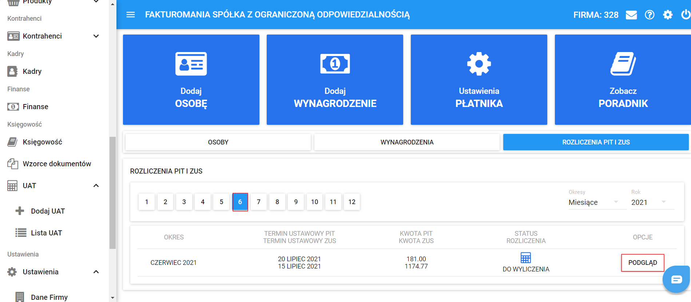Screen dimensions: 691x302
Task: Select month 6 button
Action: pyautogui.click(x=240, y=202)
